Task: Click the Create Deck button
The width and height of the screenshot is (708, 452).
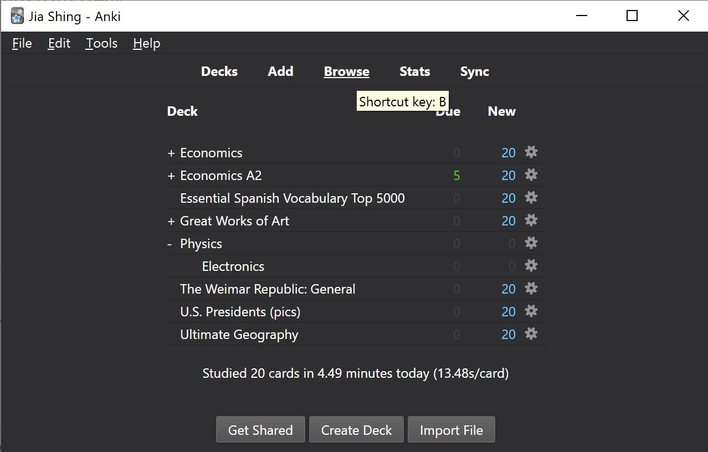Action: point(357,430)
